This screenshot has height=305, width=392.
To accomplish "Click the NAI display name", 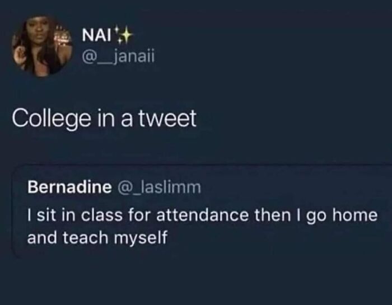I will pyautogui.click(x=96, y=35).
